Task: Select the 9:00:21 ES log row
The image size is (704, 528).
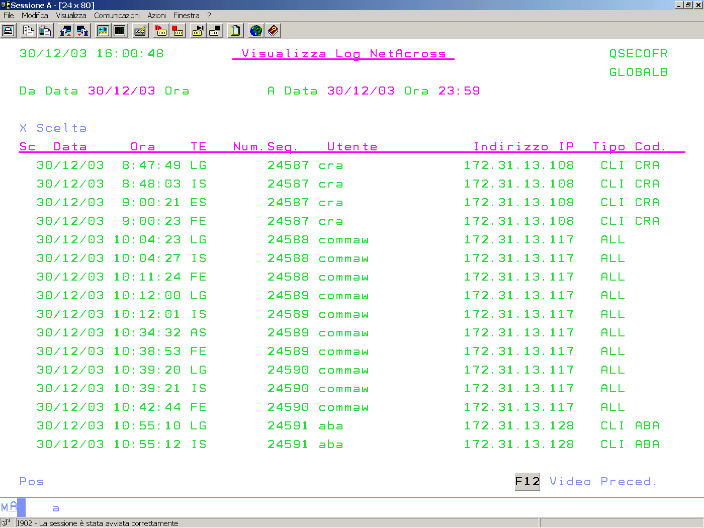Action: coord(348,203)
